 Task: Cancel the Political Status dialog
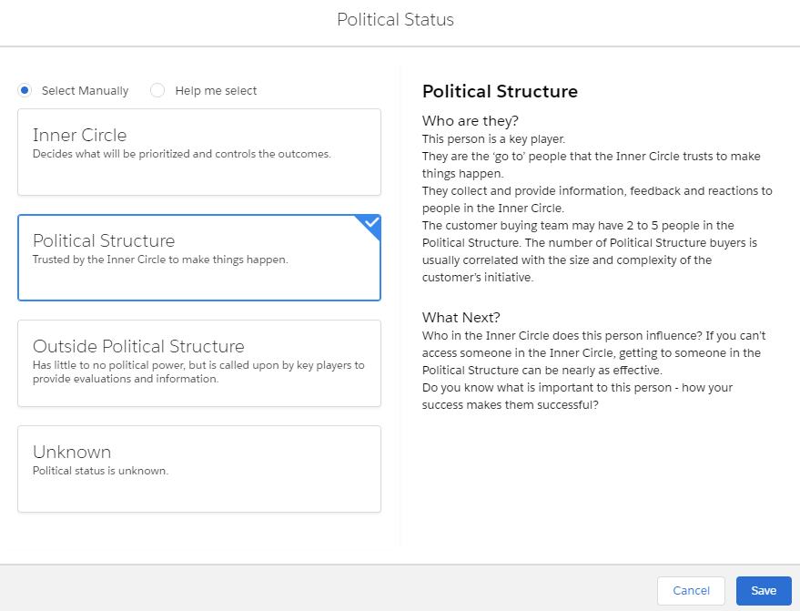tap(691, 591)
